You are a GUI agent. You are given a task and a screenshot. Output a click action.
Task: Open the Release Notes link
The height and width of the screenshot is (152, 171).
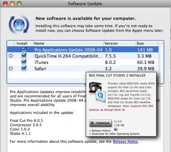tap(125, 142)
